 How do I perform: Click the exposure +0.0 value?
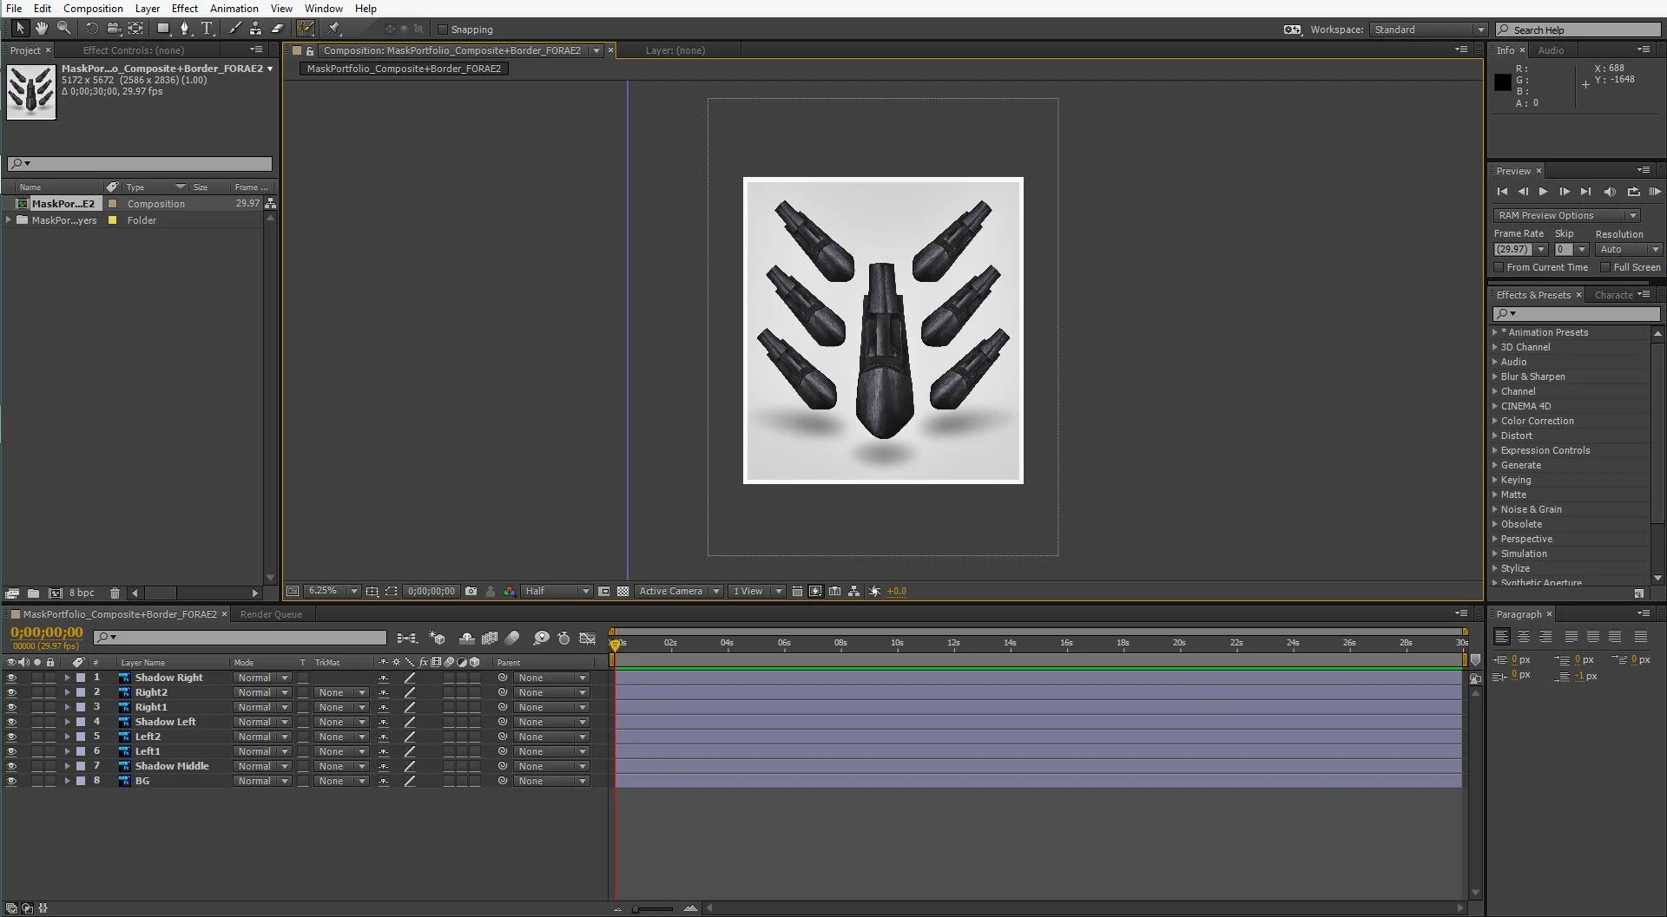[x=896, y=592]
